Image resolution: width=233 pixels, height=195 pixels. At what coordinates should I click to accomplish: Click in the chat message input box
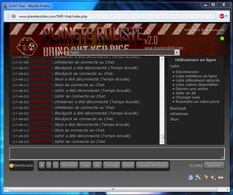coord(117,153)
